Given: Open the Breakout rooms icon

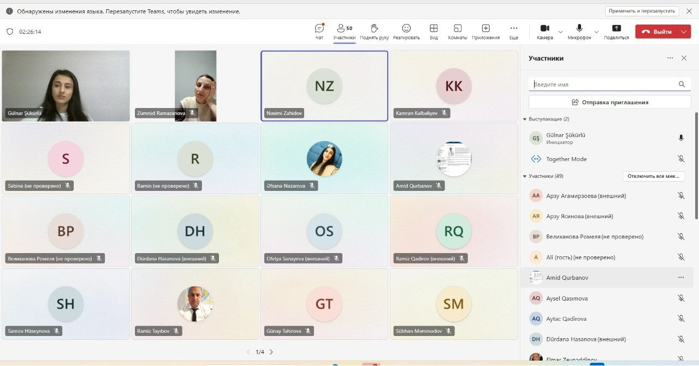Looking at the screenshot, I should click(x=458, y=29).
